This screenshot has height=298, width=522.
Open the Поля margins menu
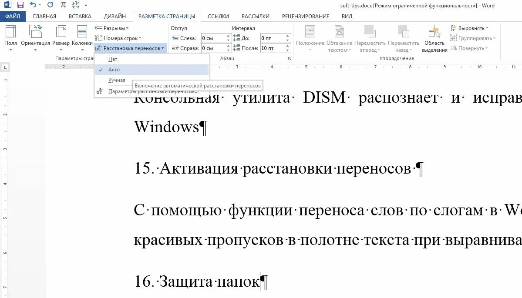coord(10,38)
